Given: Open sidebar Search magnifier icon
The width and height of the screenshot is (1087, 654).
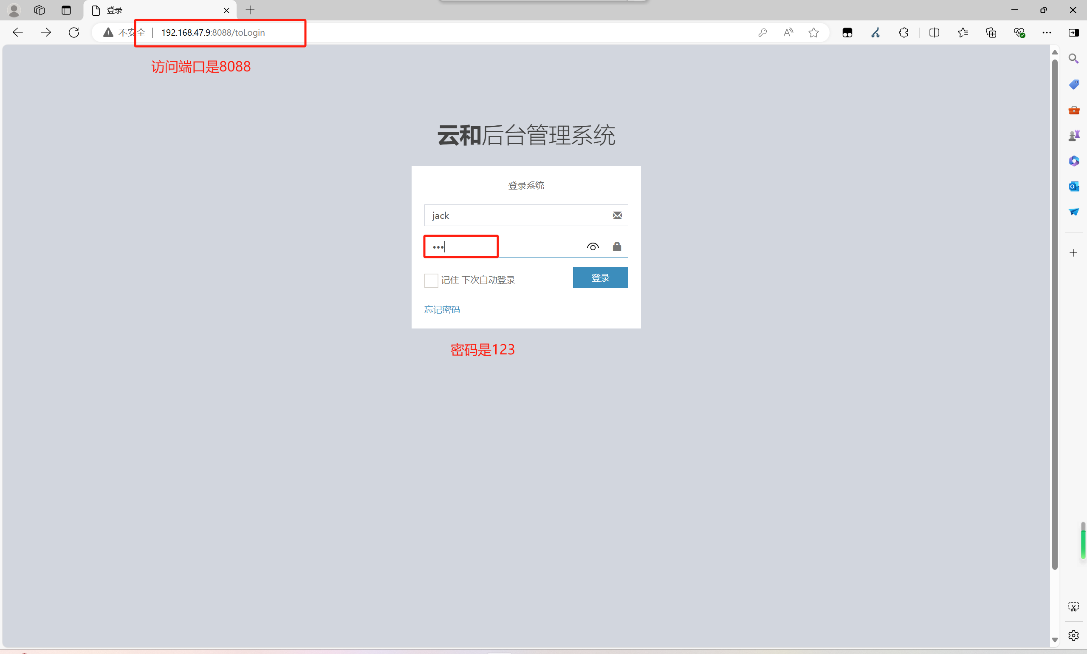Looking at the screenshot, I should [x=1073, y=59].
